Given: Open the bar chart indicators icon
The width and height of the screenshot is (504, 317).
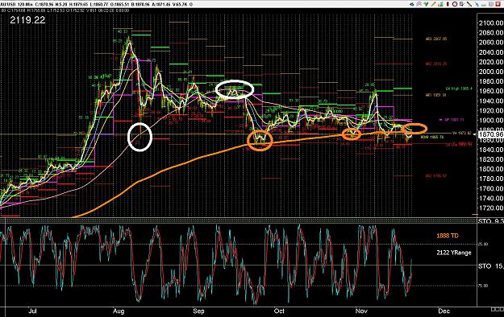Looking at the screenshot, I should click(440, 4).
